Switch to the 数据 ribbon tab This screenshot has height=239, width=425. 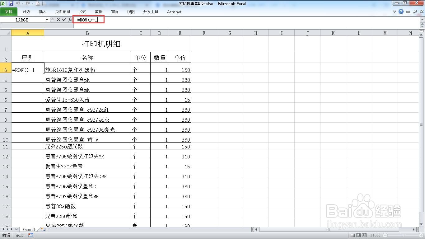tap(99, 12)
